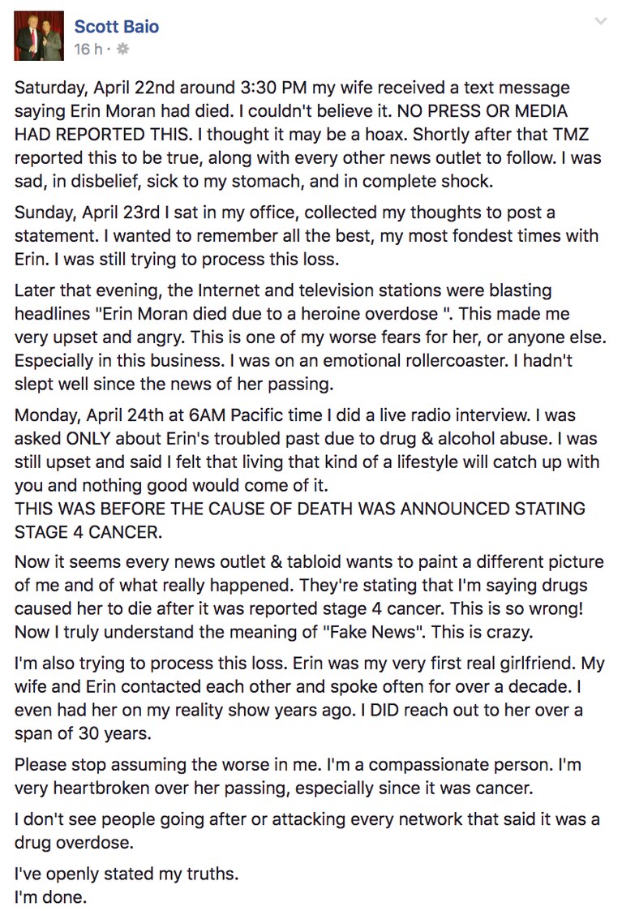Click the paragraph beginning 'Later that evening'

311,337
